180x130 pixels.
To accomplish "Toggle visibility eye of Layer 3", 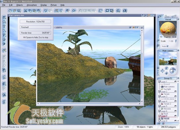I will [x=175, y=96].
